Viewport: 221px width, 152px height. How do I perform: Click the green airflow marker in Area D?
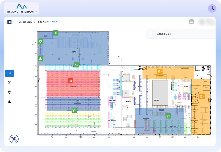75,110
